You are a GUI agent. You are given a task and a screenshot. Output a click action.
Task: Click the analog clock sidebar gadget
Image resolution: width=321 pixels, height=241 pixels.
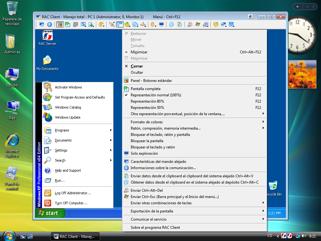pyautogui.click(x=303, y=35)
